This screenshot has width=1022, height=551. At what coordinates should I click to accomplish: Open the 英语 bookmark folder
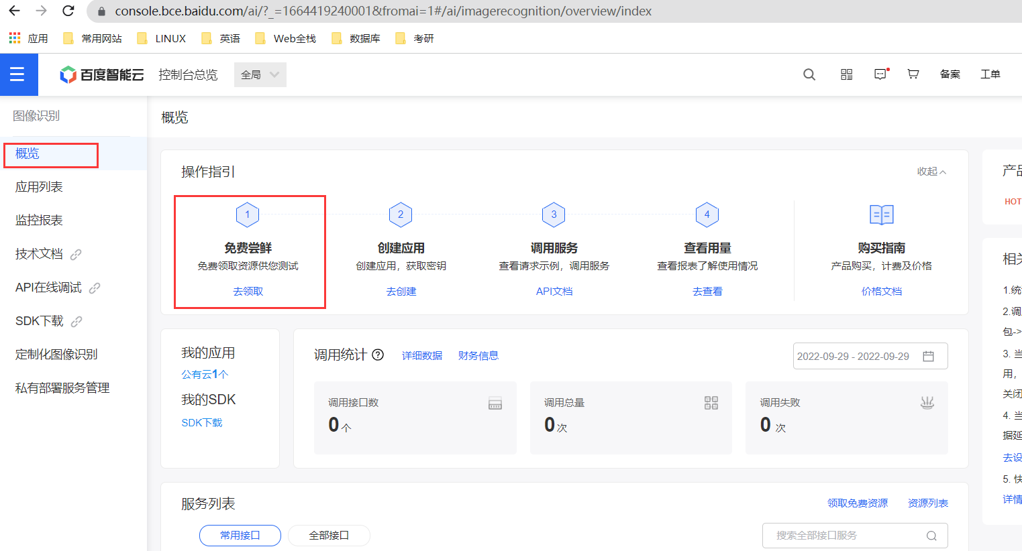221,38
